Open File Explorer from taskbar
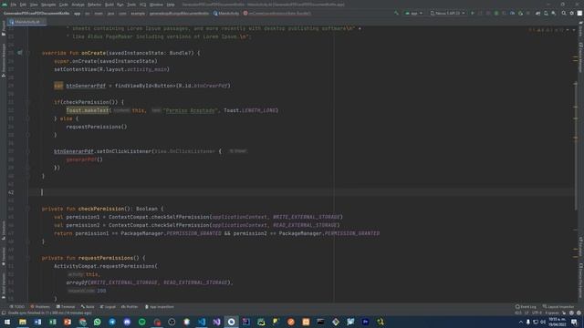Viewport: 584px width, 328px height. [x=23, y=322]
